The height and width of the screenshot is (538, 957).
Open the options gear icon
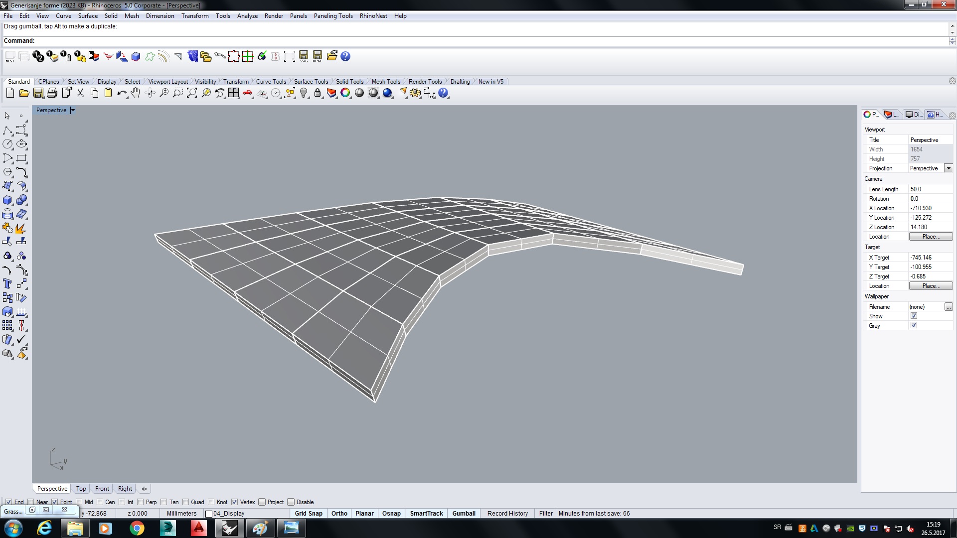[x=415, y=93]
